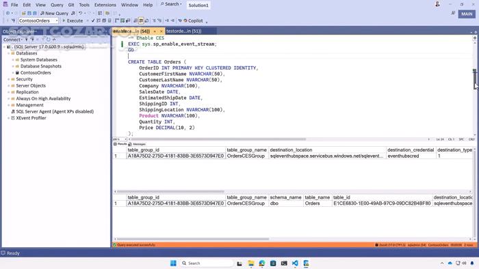Toggle Include Live Query Statistics icon
This screenshot has height=269, width=479.
click(x=122, y=20)
